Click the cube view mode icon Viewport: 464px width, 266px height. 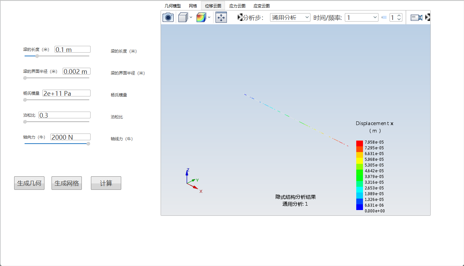point(183,17)
